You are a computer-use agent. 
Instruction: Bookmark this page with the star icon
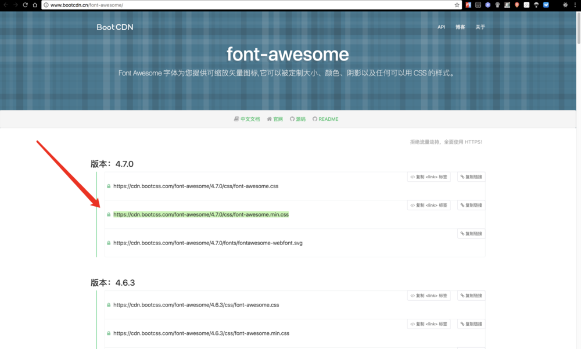(x=457, y=5)
